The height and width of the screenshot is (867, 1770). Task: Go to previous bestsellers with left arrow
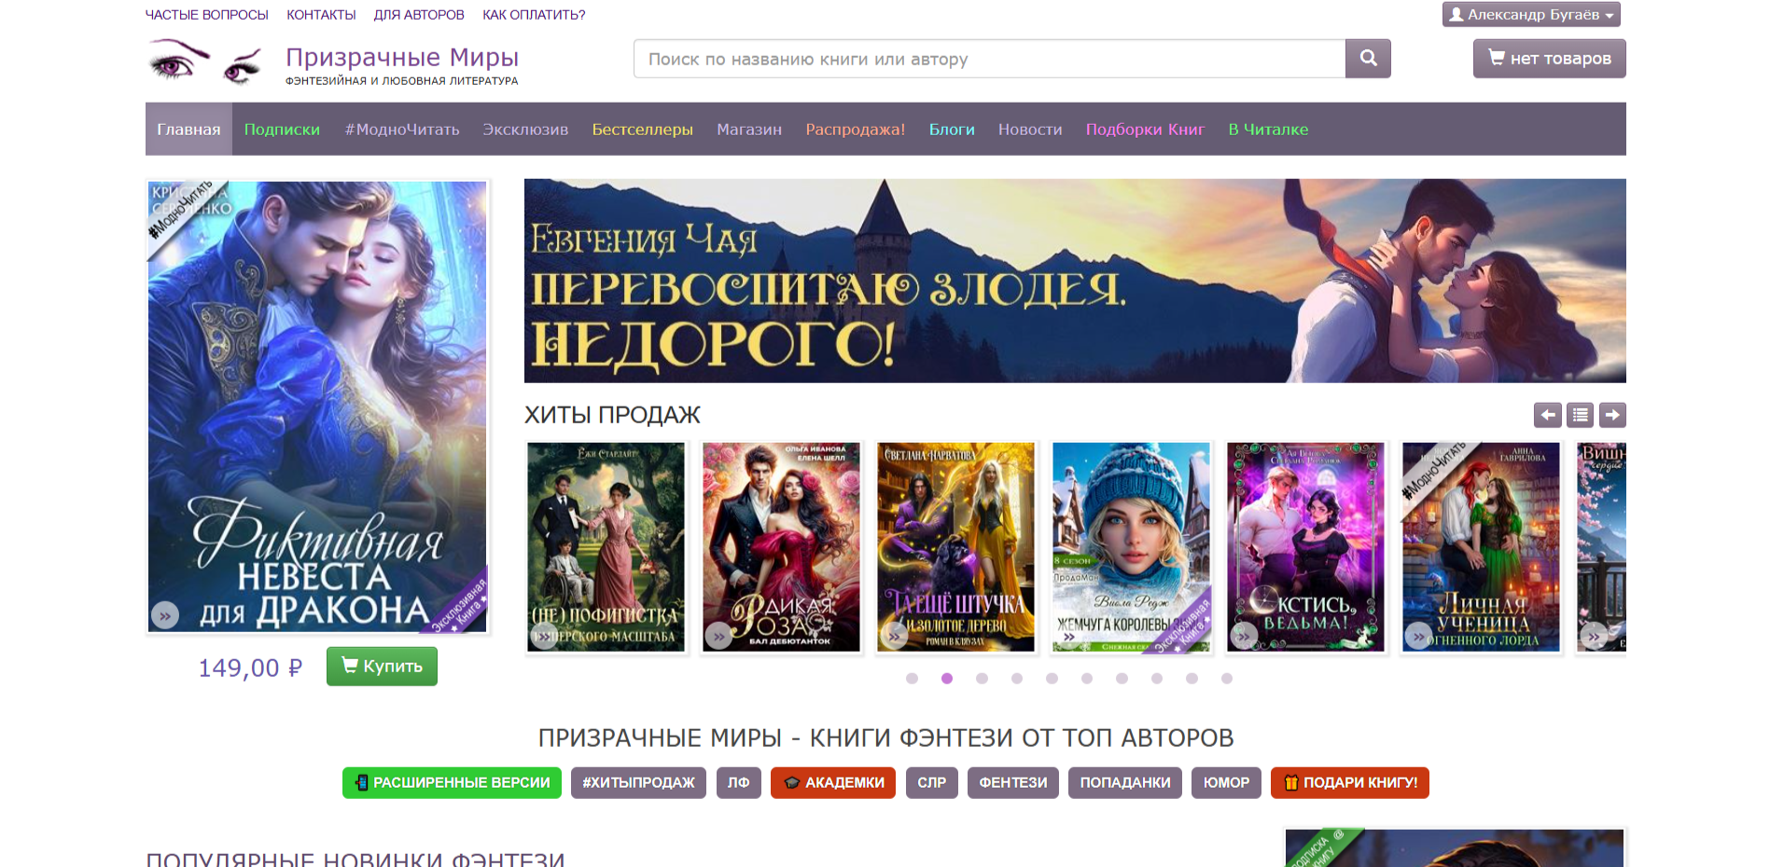[1547, 415]
